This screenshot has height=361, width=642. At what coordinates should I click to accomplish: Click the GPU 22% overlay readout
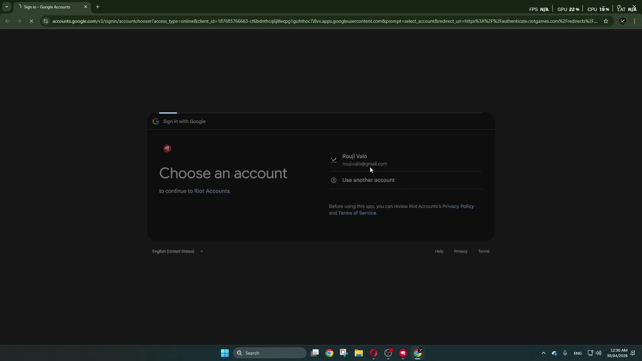pyautogui.click(x=568, y=9)
